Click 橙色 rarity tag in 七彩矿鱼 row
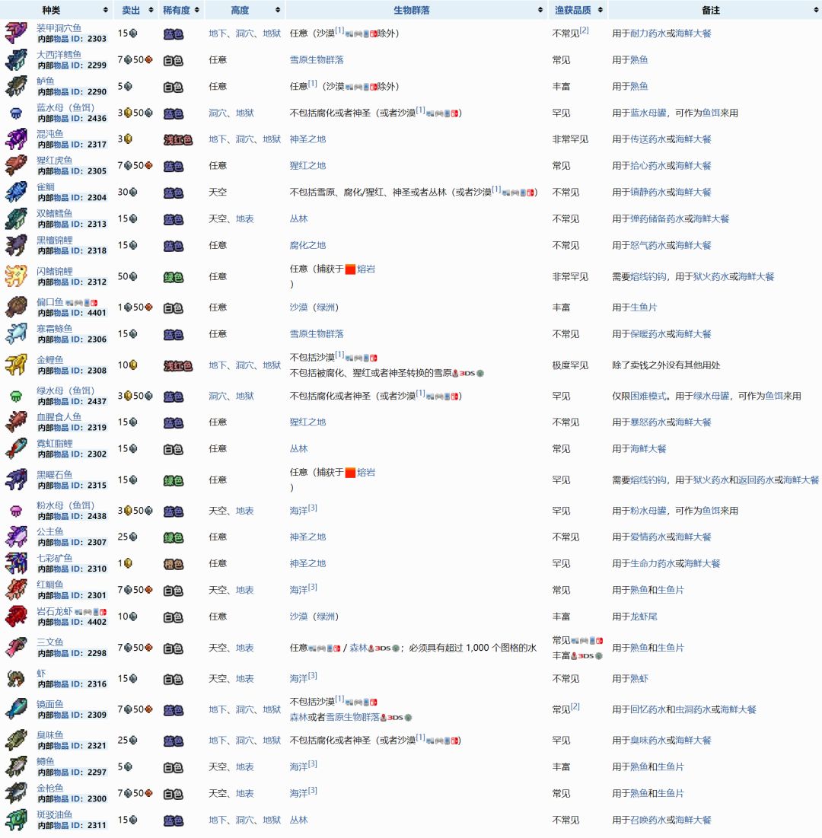This screenshot has height=838, width=822. [x=174, y=564]
